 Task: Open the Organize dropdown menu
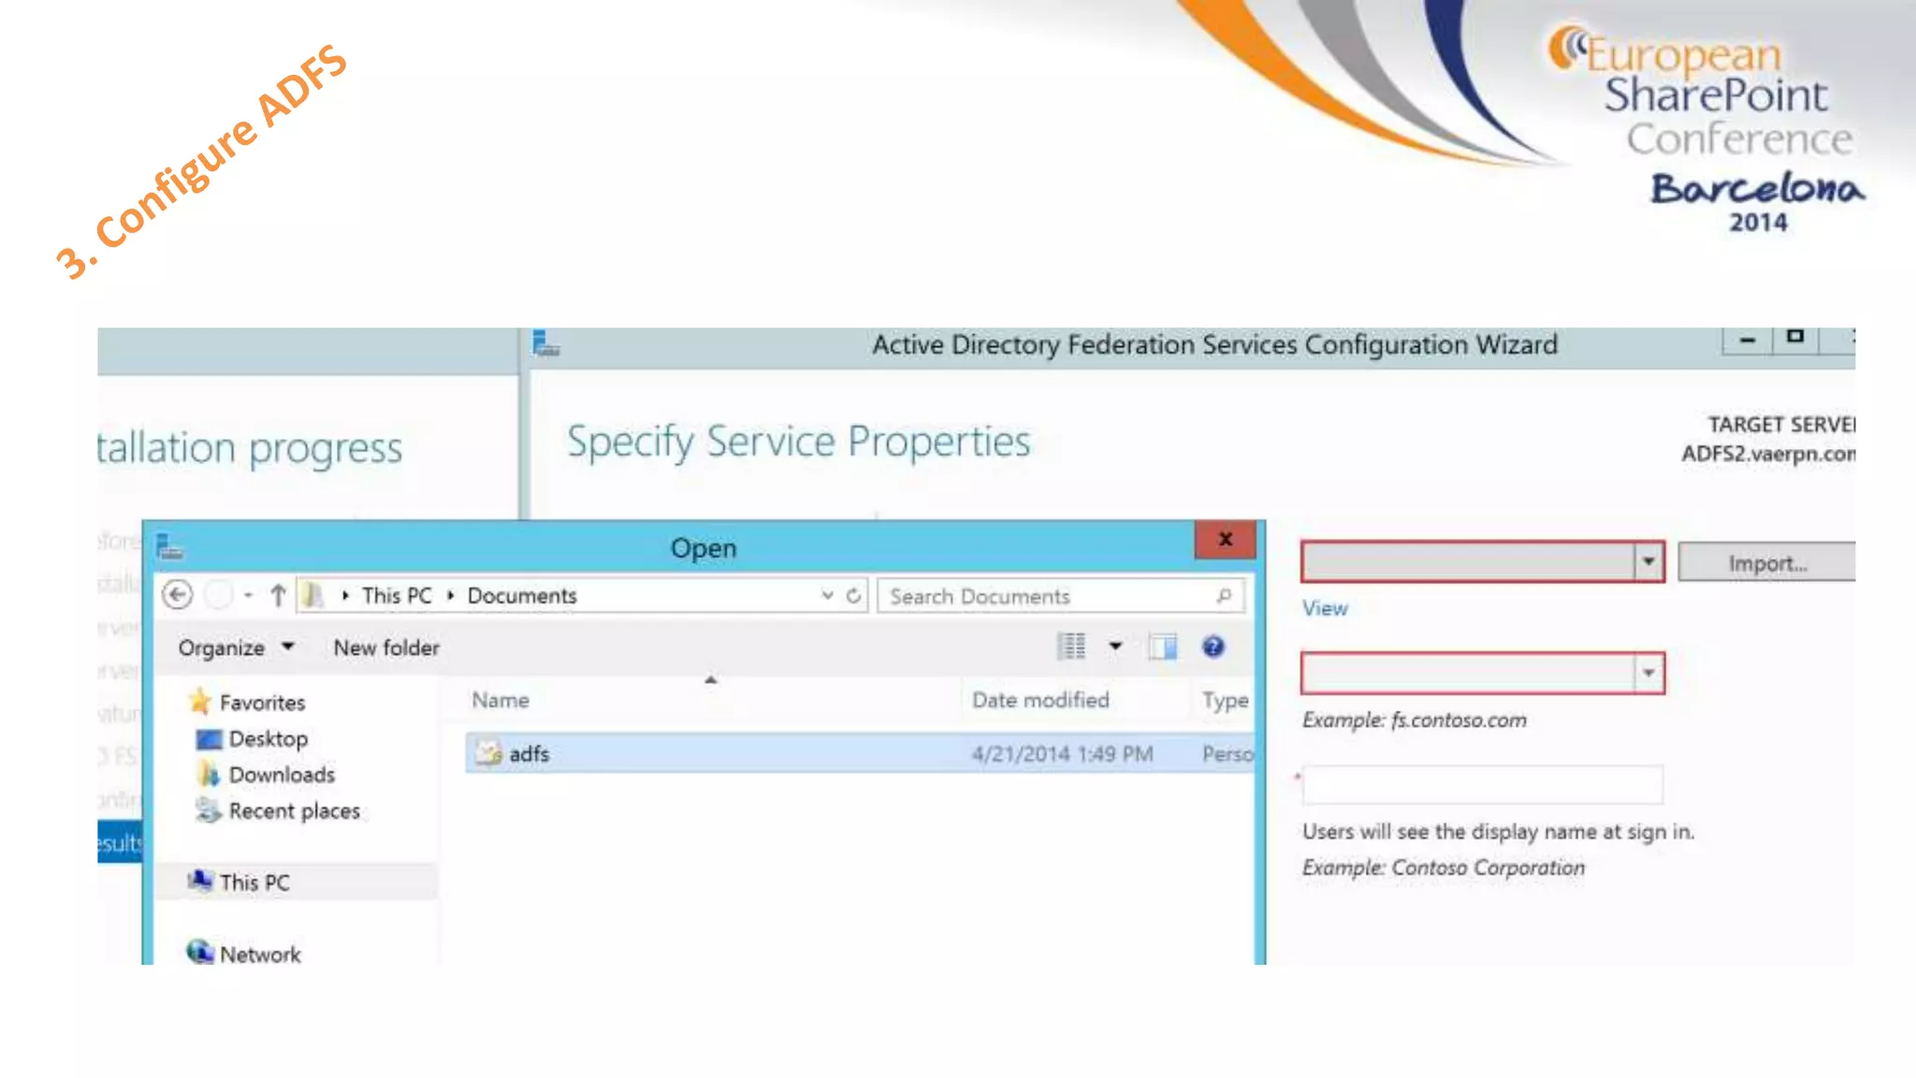coord(236,648)
